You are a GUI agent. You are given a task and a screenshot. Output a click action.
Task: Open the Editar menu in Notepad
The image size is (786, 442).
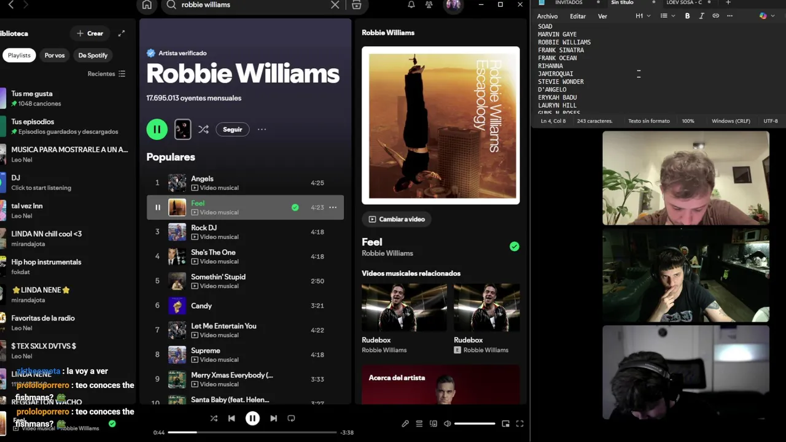pos(578,16)
